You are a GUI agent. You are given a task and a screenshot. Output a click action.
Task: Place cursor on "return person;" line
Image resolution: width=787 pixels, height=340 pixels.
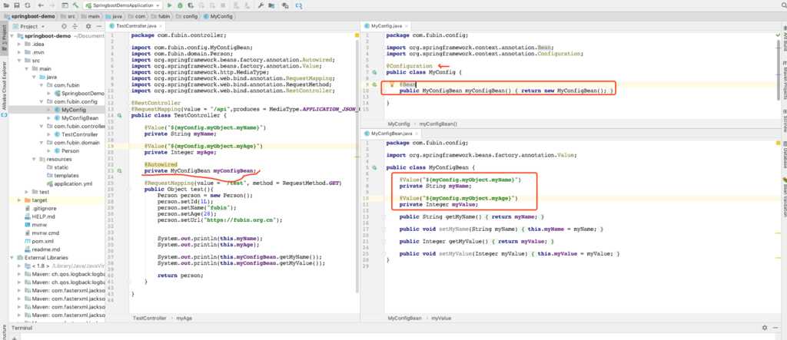tap(181, 276)
